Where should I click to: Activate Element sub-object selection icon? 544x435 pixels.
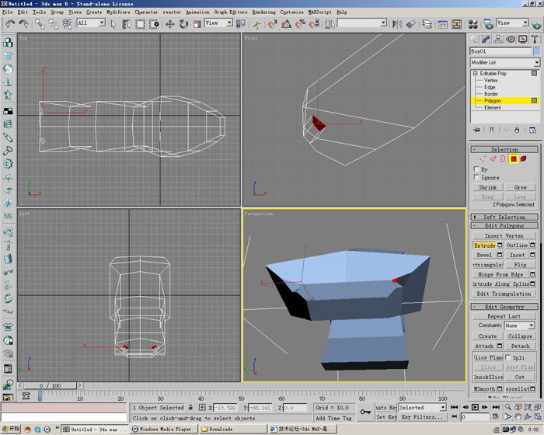(x=523, y=159)
